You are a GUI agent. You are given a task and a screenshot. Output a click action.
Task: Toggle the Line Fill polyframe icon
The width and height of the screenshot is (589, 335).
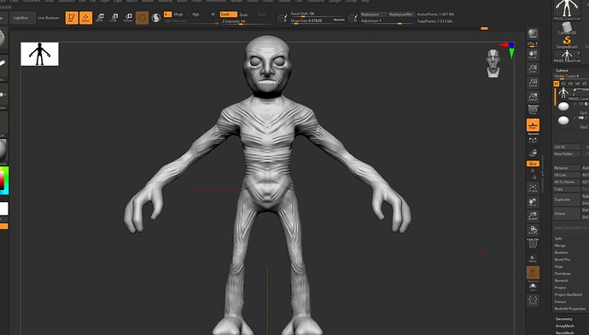(533, 244)
